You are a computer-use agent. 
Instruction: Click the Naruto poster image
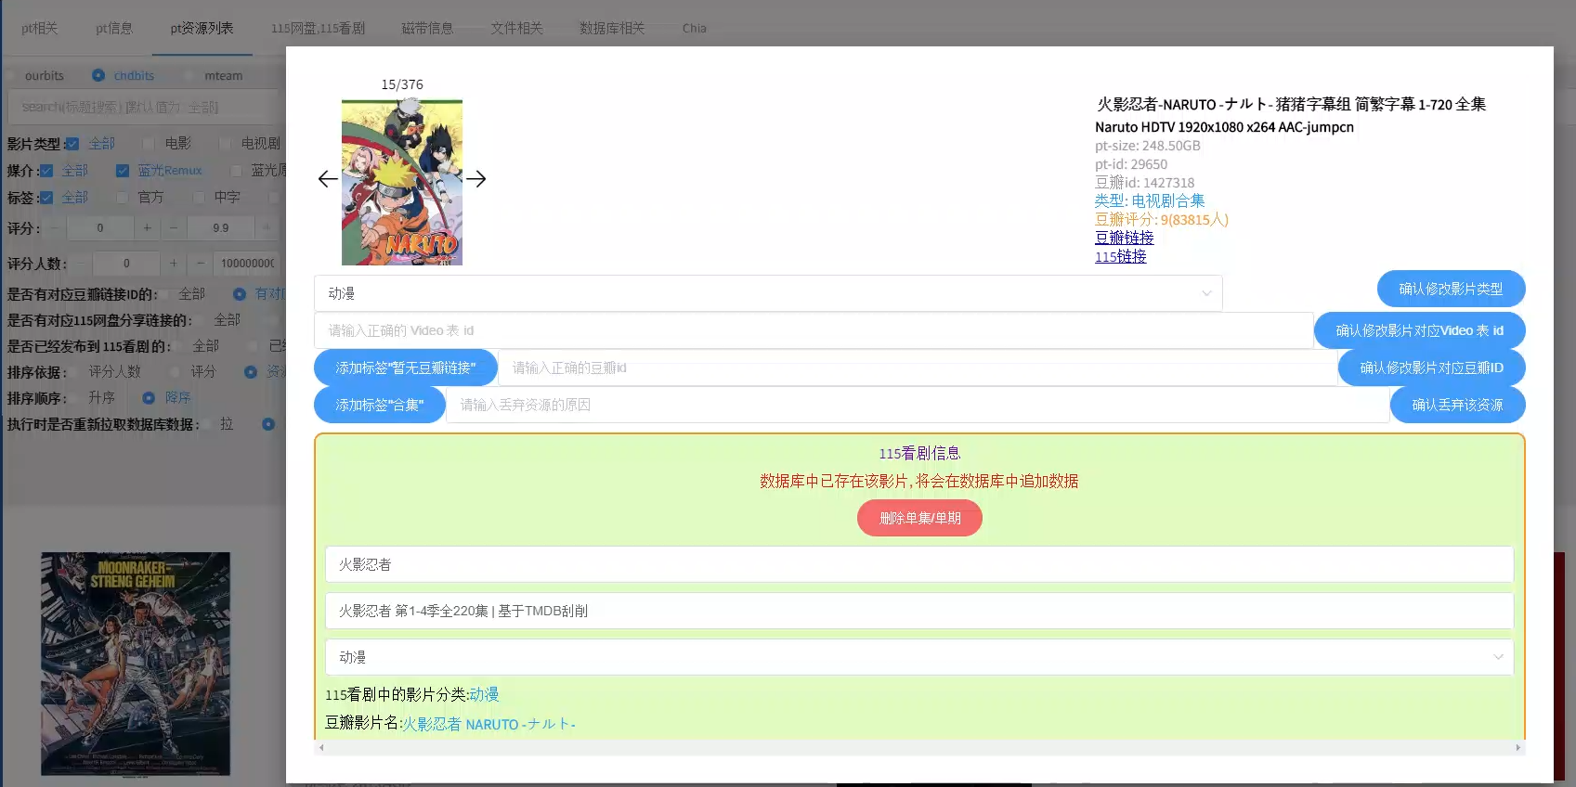click(402, 183)
